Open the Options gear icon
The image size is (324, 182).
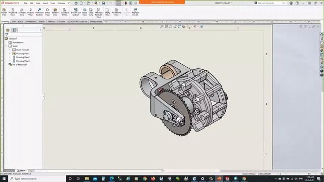(136, 3)
